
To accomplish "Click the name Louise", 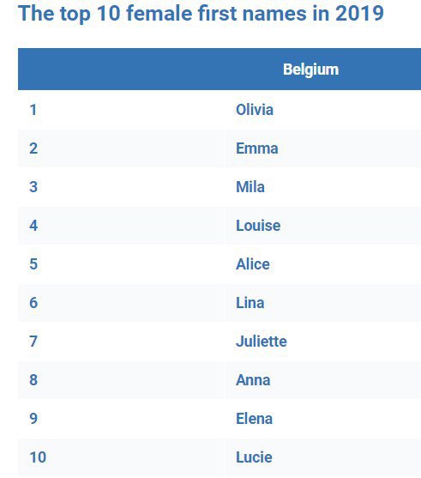I will tap(258, 226).
